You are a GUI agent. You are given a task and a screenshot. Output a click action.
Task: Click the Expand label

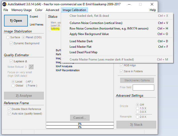tap(34, 16)
